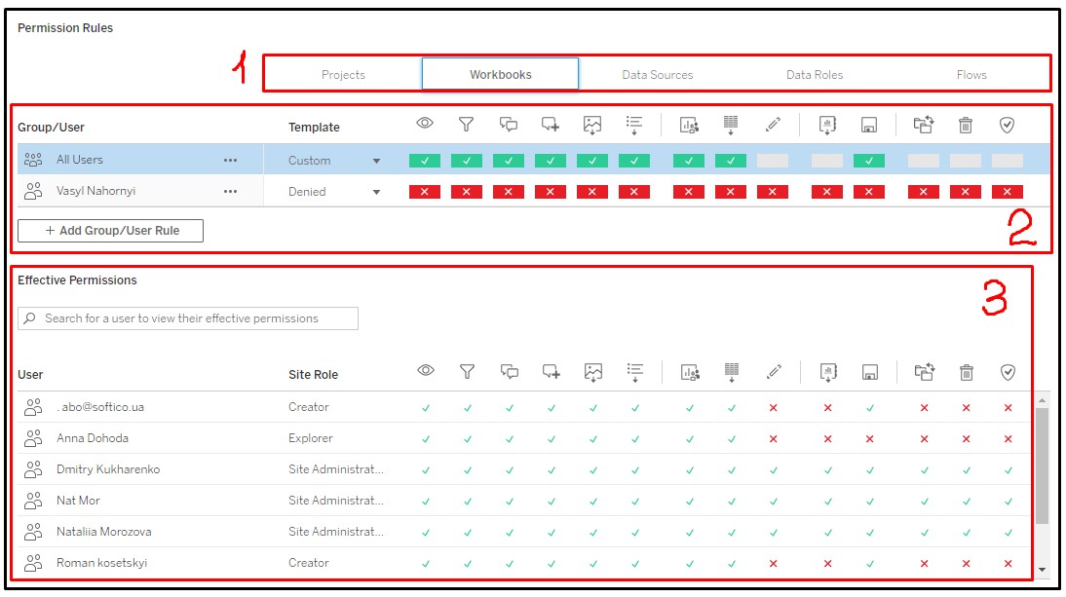
Task: Click Add Comments icon in Effective Permissions header
Action: pyautogui.click(x=551, y=372)
